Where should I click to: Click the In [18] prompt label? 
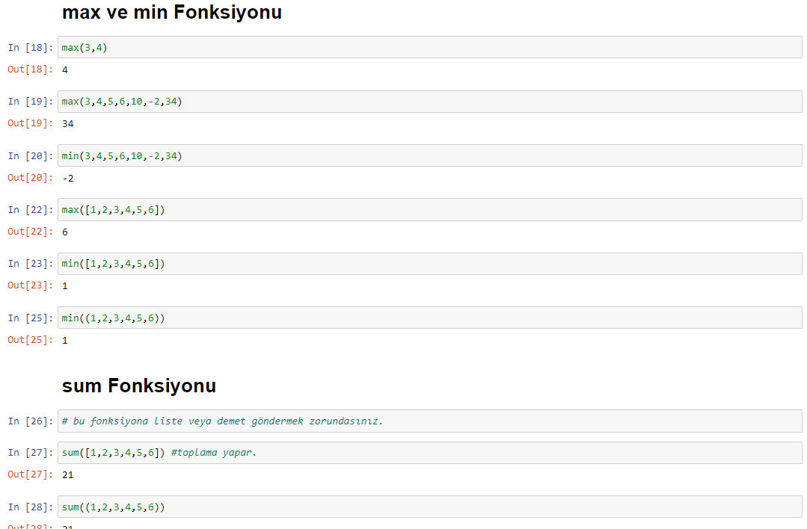(x=31, y=47)
